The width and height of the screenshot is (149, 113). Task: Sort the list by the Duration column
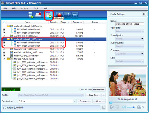point(55,22)
